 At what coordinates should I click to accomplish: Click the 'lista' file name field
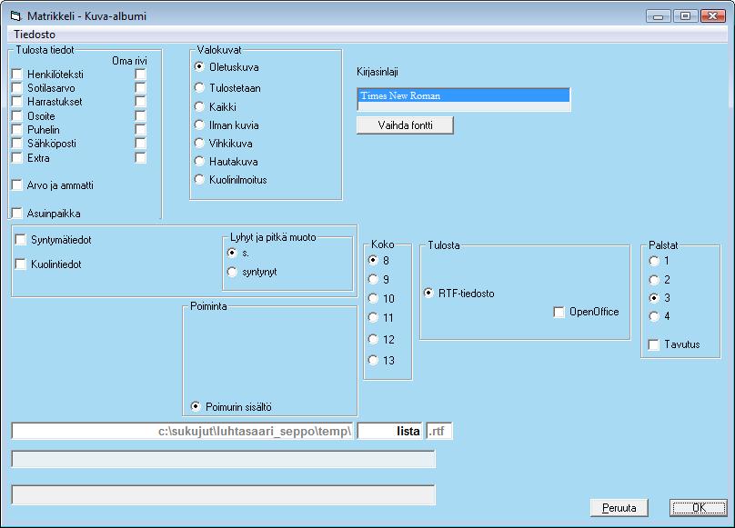(390, 431)
